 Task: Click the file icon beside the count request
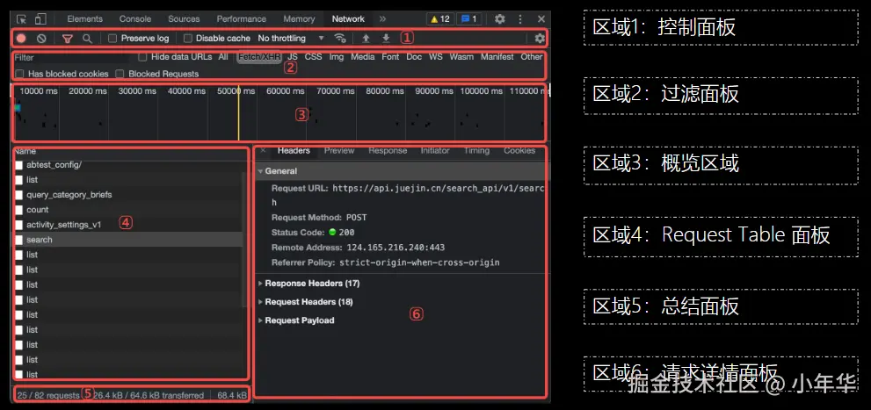pyautogui.click(x=18, y=210)
